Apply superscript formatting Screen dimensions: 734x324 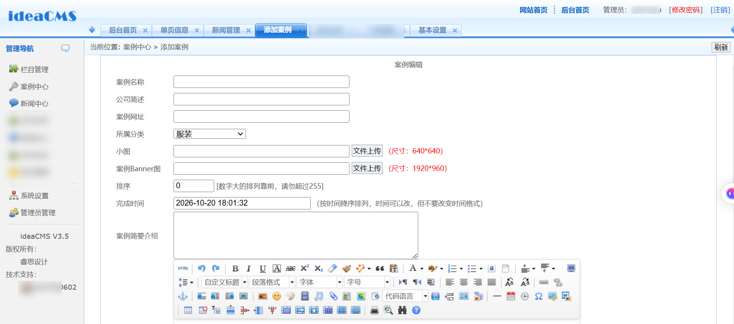coord(305,268)
